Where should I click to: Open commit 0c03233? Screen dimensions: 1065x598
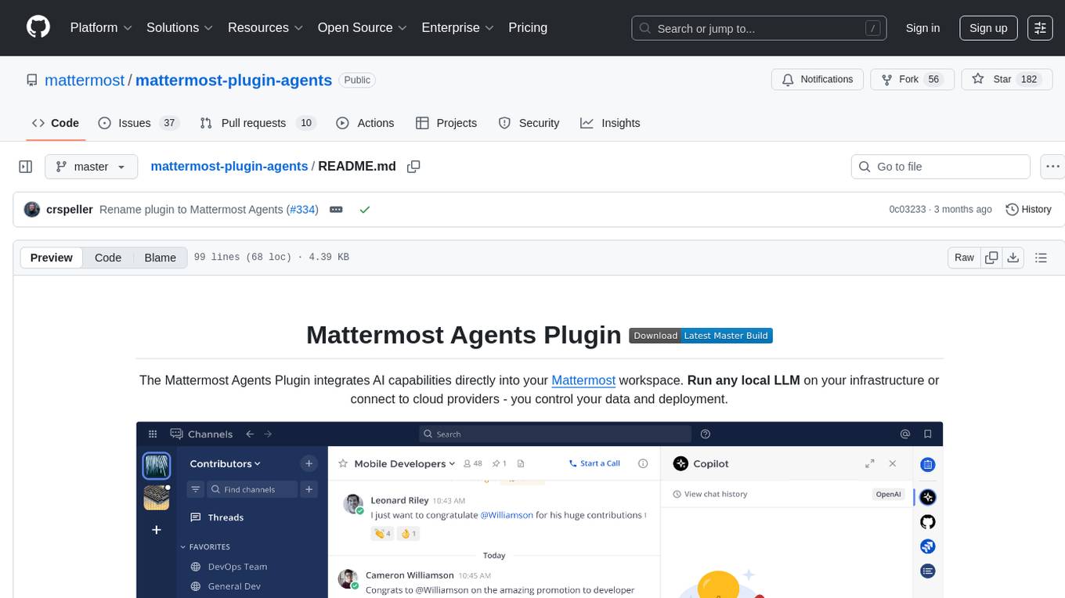click(907, 210)
